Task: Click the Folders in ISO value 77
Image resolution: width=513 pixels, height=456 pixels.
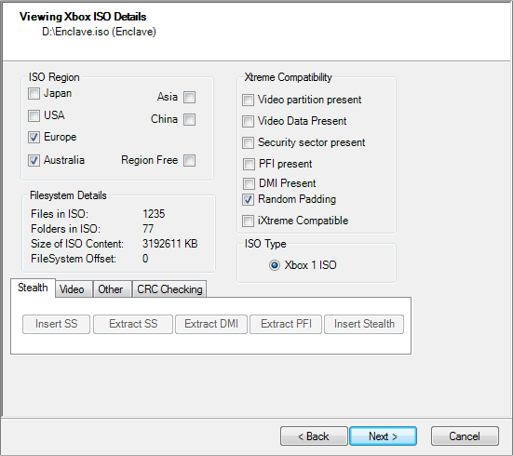Action: [148, 229]
